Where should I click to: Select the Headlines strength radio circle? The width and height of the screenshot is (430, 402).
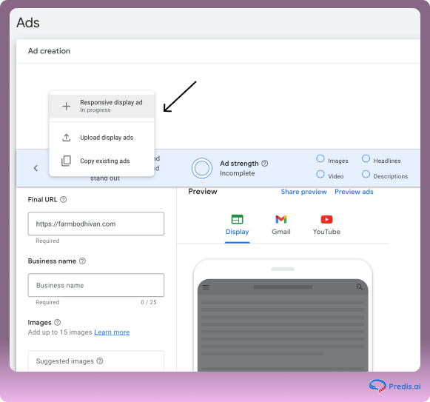tap(366, 158)
